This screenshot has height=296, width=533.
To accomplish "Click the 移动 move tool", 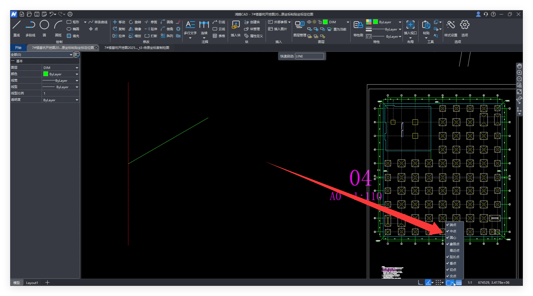I will pyautogui.click(x=119, y=22).
